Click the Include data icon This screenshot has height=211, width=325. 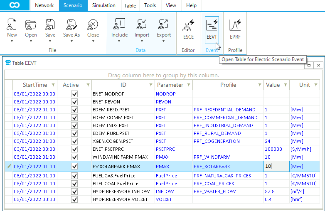coord(119,24)
